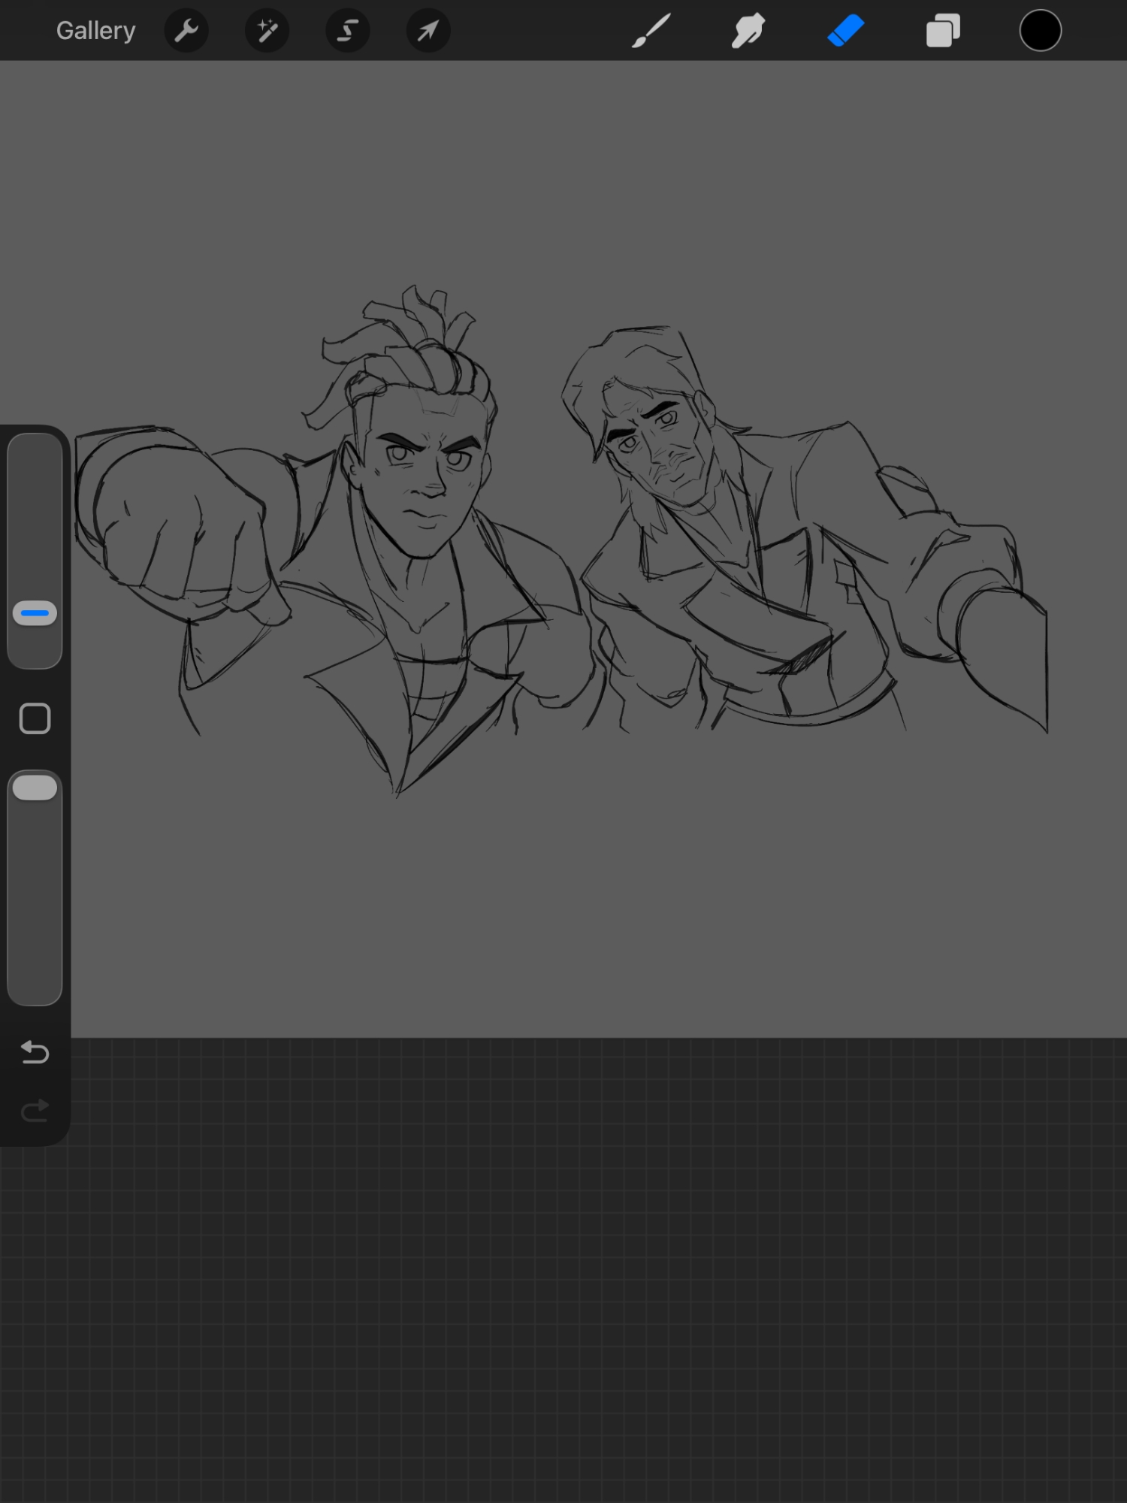Return to the Gallery
The height and width of the screenshot is (1503, 1127).
pos(95,31)
